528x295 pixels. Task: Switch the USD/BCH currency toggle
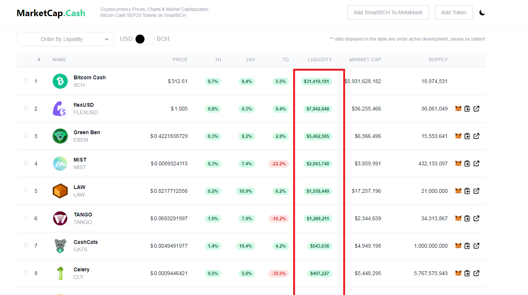145,39
